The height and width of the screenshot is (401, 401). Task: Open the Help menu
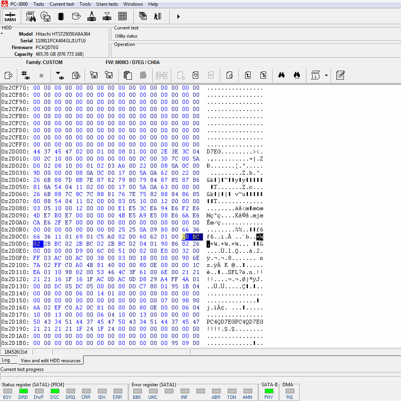pos(153,4)
